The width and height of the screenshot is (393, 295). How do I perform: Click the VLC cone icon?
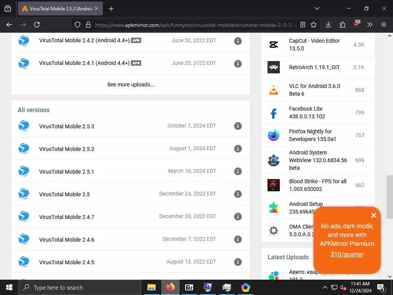coord(273,90)
